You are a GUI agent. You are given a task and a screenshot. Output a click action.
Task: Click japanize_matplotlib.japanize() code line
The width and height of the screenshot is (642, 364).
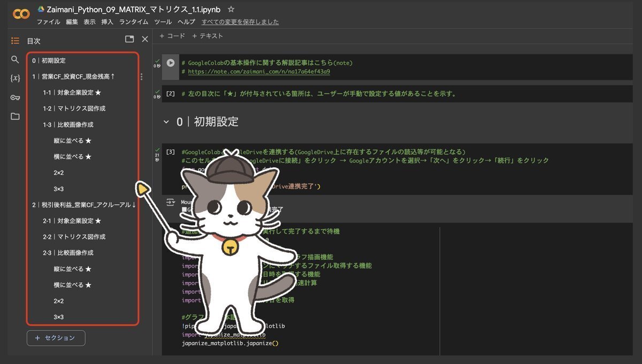(230, 343)
